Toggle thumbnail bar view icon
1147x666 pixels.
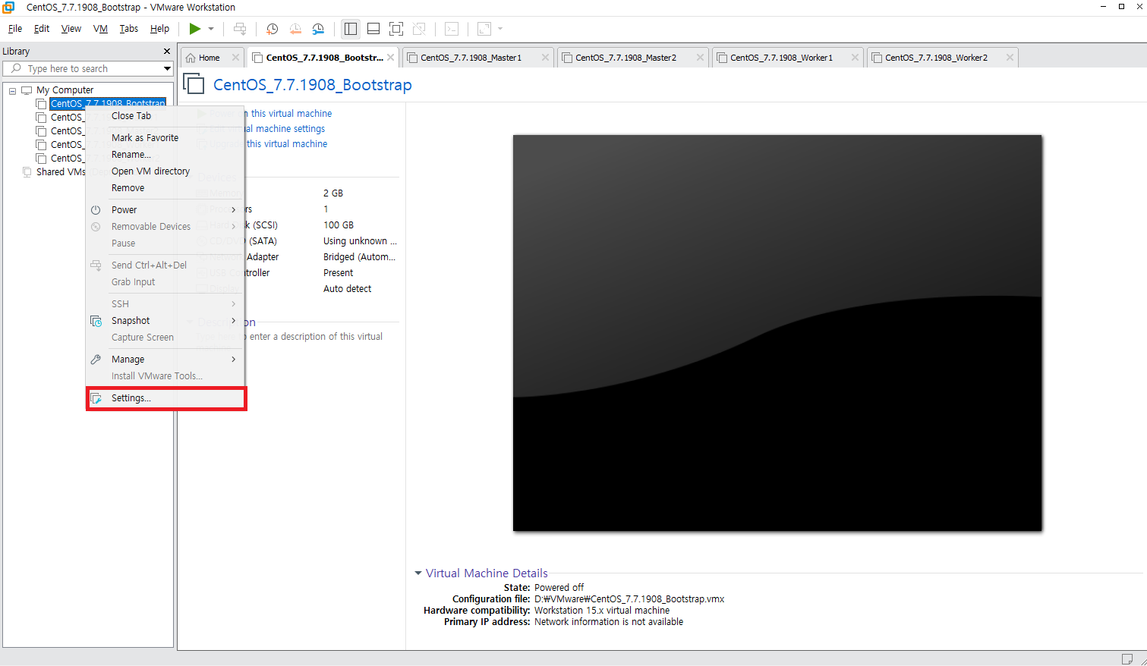pyautogui.click(x=373, y=29)
